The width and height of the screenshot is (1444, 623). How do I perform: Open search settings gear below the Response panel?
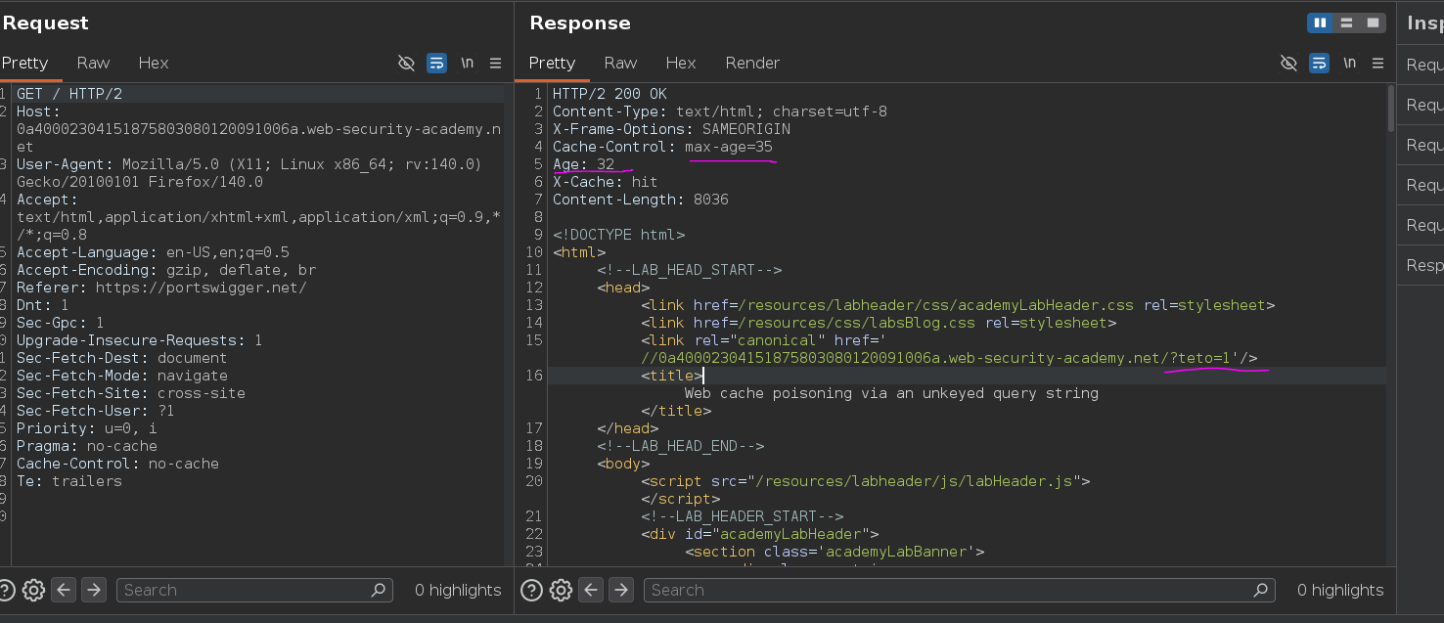pyautogui.click(x=561, y=590)
